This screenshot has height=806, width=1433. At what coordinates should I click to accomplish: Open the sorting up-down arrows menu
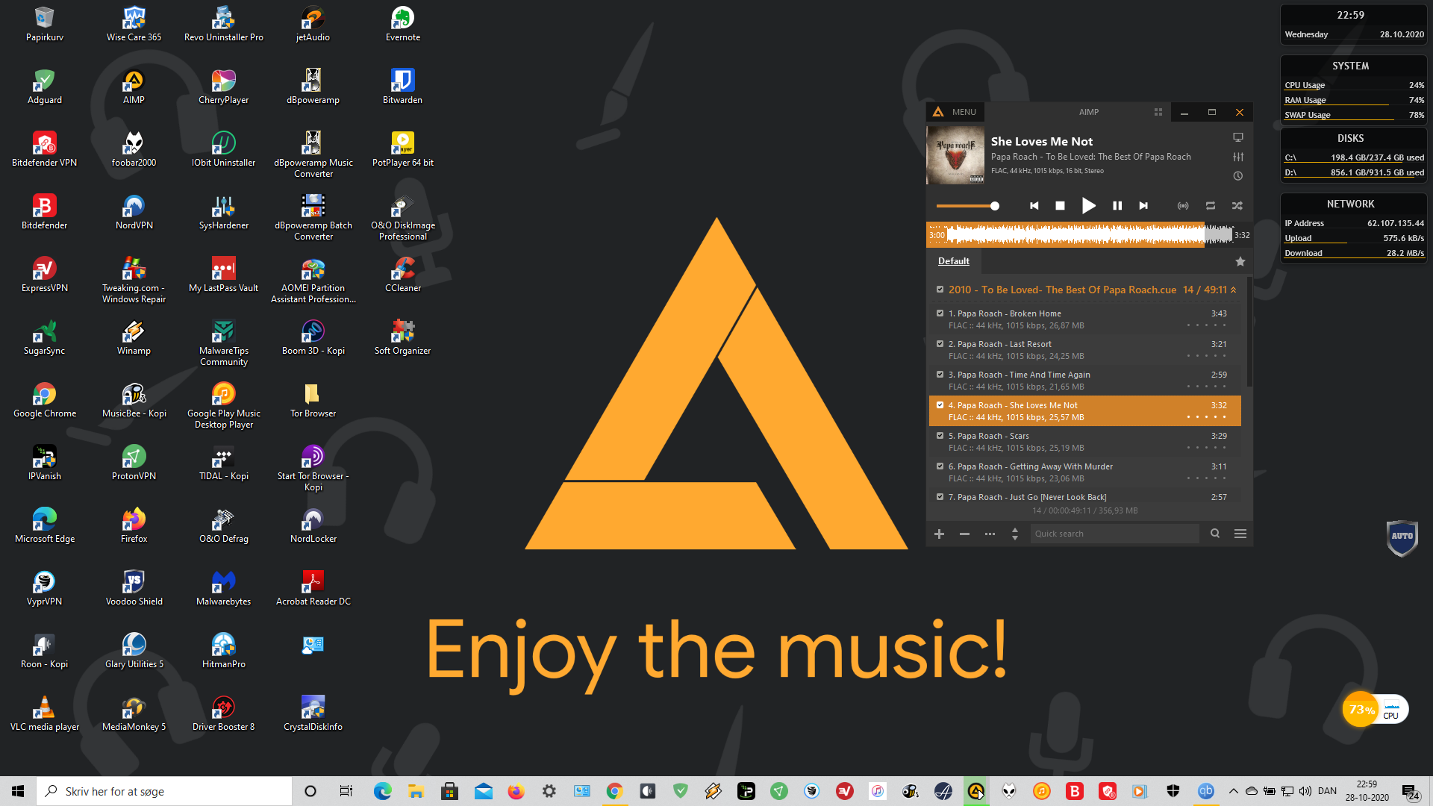(x=1015, y=534)
